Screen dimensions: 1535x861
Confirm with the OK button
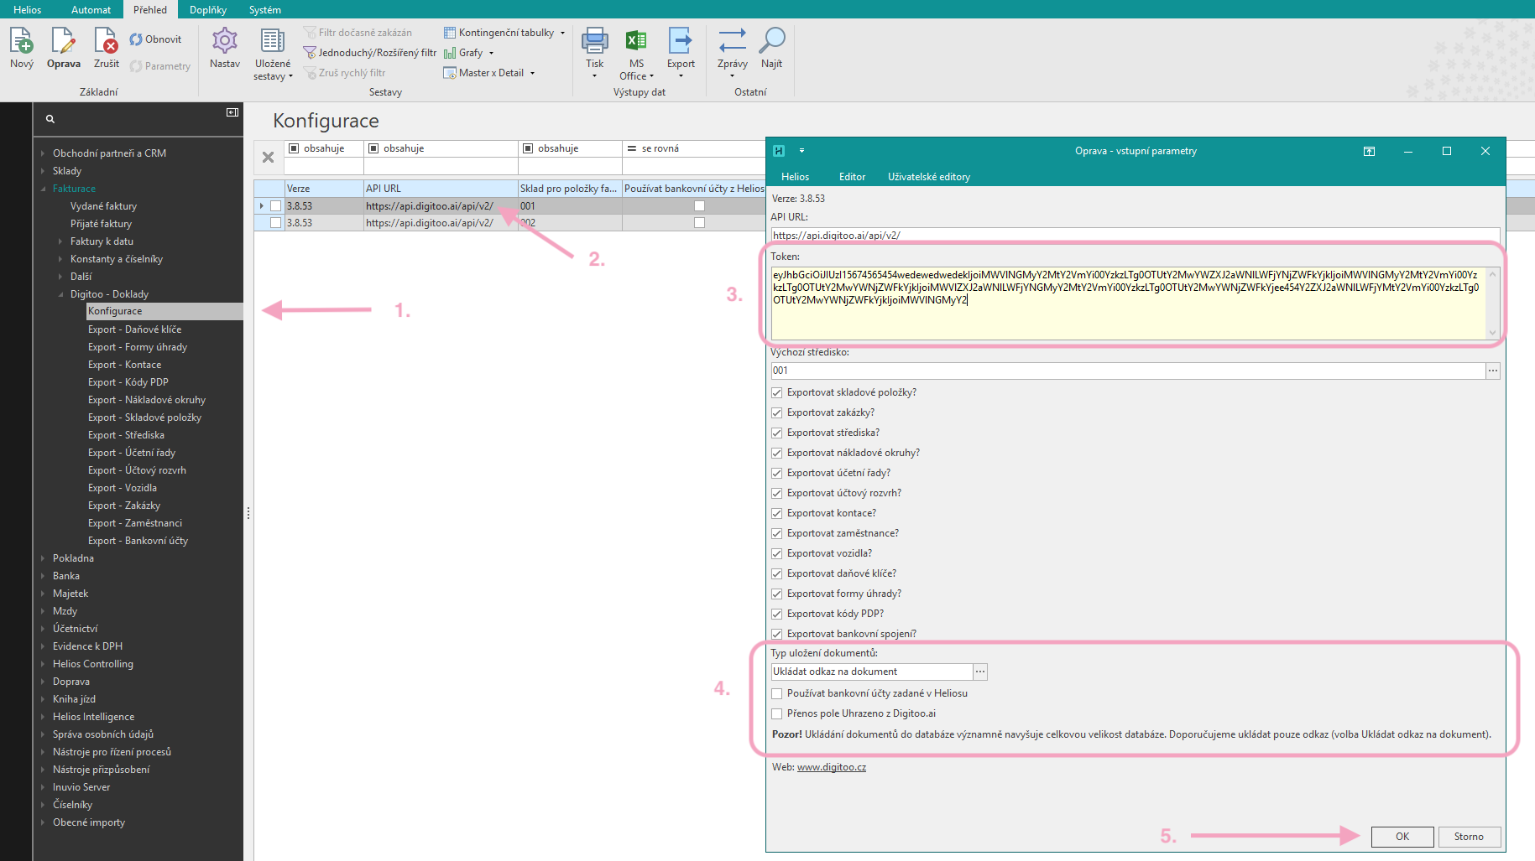(x=1402, y=837)
